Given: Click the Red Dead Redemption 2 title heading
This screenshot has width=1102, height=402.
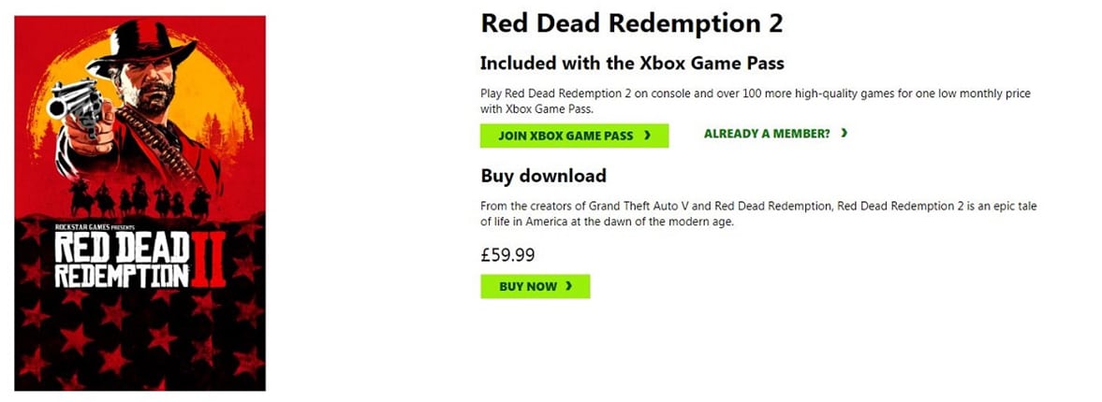Looking at the screenshot, I should pos(631,24).
